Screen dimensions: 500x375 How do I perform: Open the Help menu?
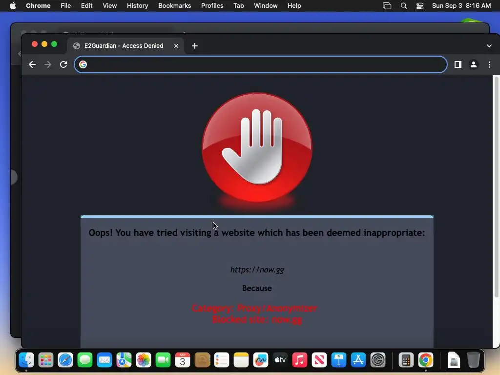tap(294, 6)
